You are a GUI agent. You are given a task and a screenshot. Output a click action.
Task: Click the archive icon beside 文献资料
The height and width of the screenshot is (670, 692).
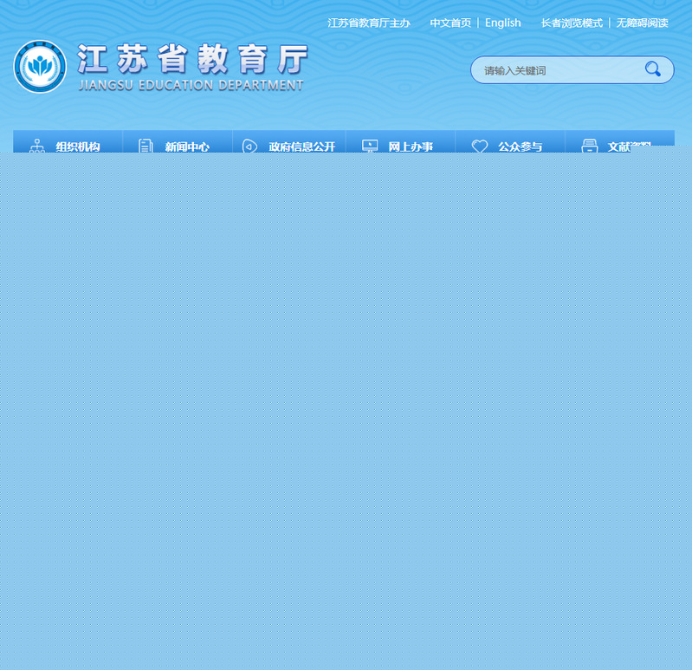[x=590, y=146]
